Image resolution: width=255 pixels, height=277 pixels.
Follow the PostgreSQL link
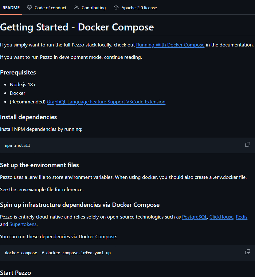point(194,217)
